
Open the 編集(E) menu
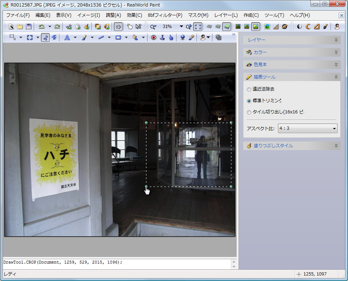[x=43, y=15]
